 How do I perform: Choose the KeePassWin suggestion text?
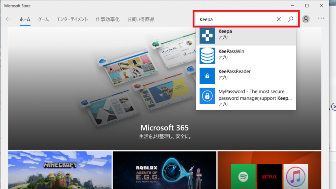click(231, 52)
